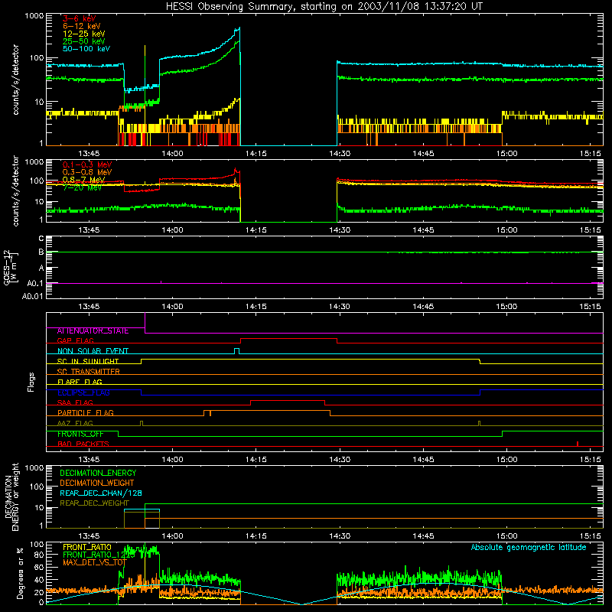The image size is (612, 612).
Task: Click the 14:15 tick label under top plot
Action: pyautogui.click(x=256, y=154)
